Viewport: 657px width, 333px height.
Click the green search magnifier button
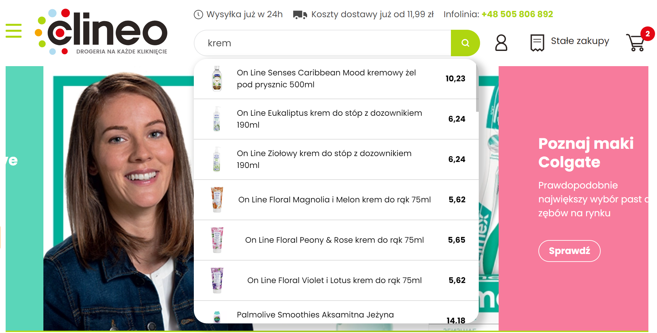tap(465, 43)
